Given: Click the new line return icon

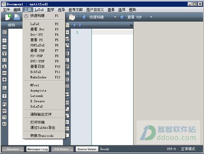Looking at the screenshot, I should coord(67,94).
